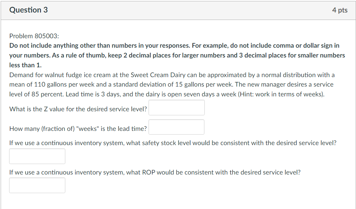Activate the third answer entry field
Screen dimensions: 356x209
[37, 156]
